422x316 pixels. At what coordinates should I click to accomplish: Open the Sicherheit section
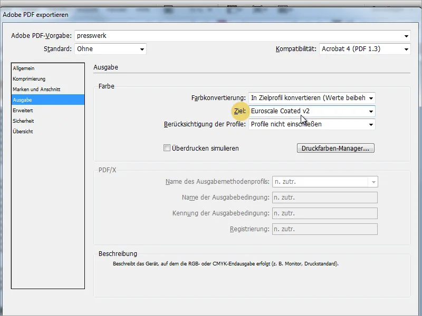[48, 121]
